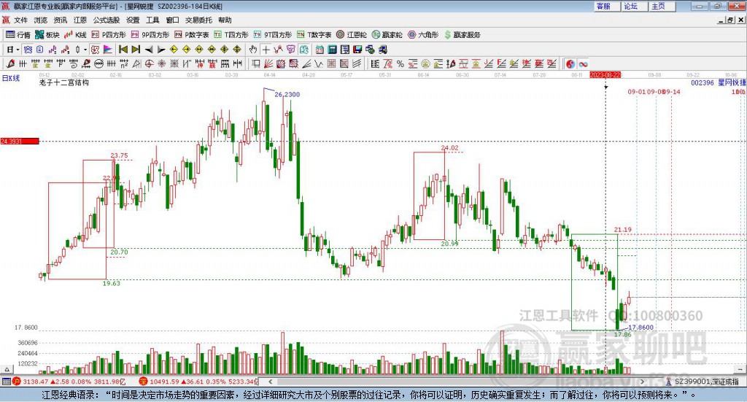This screenshot has height=402, width=747.
Task: Open 赢家服务 with the dollar icon
Action: (x=462, y=35)
